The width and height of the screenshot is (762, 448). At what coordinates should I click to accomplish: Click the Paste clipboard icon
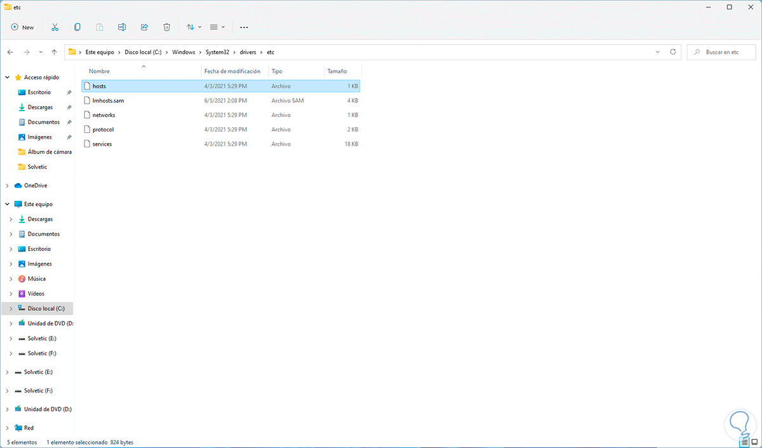point(100,27)
